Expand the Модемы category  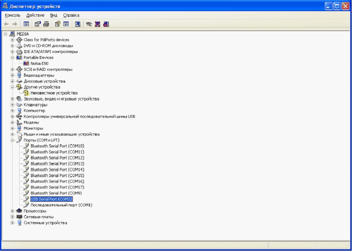coord(13,122)
